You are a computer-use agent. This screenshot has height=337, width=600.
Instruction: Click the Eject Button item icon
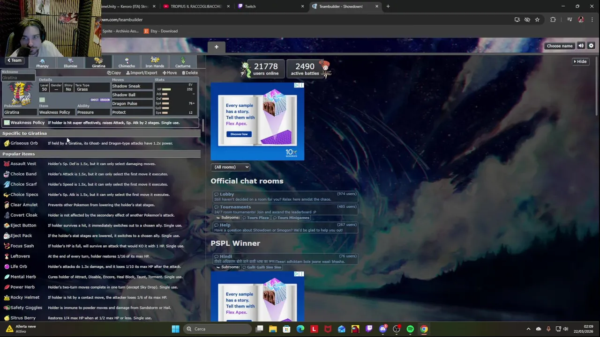6,226
